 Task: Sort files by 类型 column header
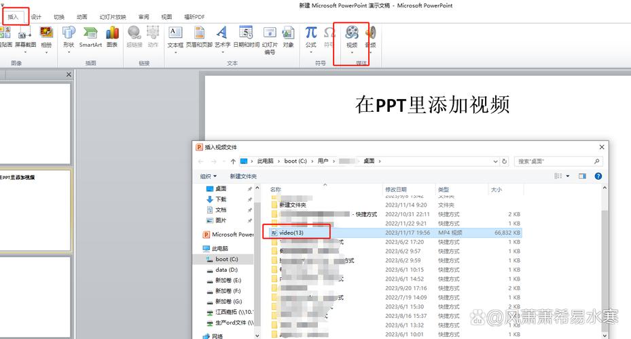coord(444,189)
